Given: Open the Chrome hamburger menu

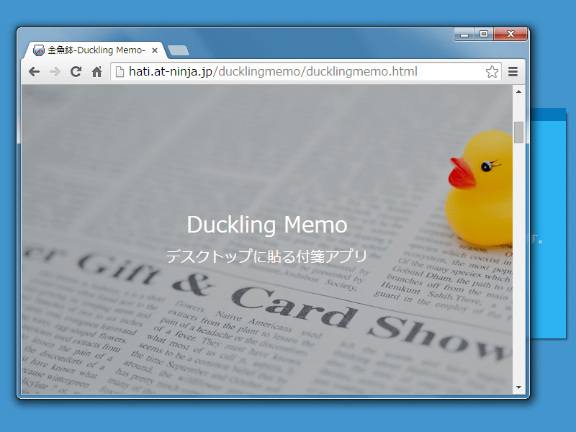Looking at the screenshot, I should [x=513, y=71].
